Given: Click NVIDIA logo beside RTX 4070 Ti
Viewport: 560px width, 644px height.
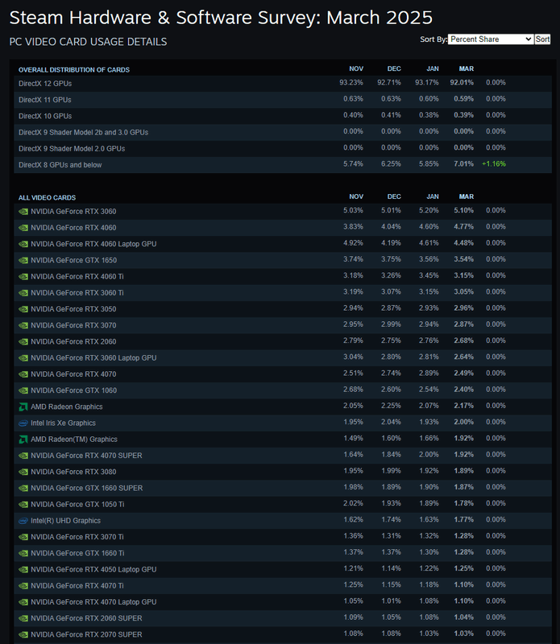Looking at the screenshot, I should pos(23,586).
